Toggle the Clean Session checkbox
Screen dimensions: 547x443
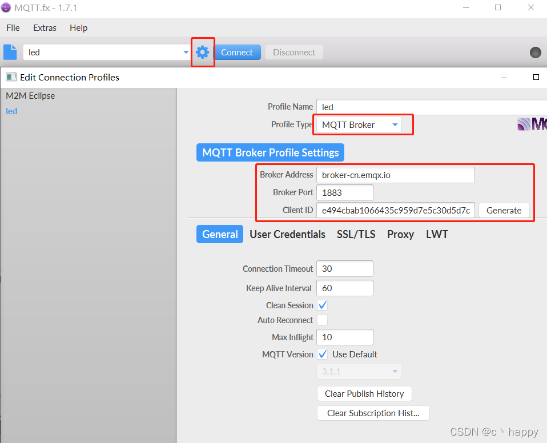pyautogui.click(x=323, y=305)
